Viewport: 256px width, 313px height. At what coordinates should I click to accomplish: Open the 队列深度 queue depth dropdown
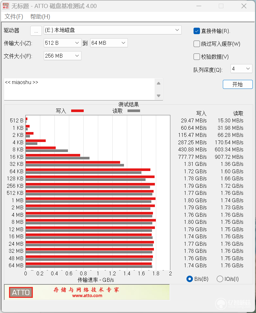pos(241,69)
